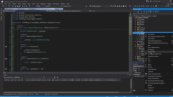Screen dimensions: 173x97
Task: Collapse the Database folder
Action: (136, 31)
